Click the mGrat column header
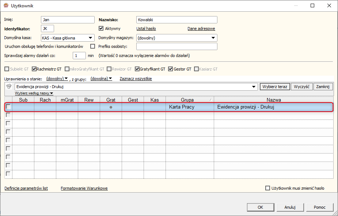The height and width of the screenshot is (216, 338). click(x=67, y=100)
